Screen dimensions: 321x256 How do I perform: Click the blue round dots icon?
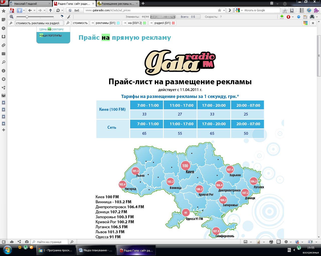[x=298, y=17]
